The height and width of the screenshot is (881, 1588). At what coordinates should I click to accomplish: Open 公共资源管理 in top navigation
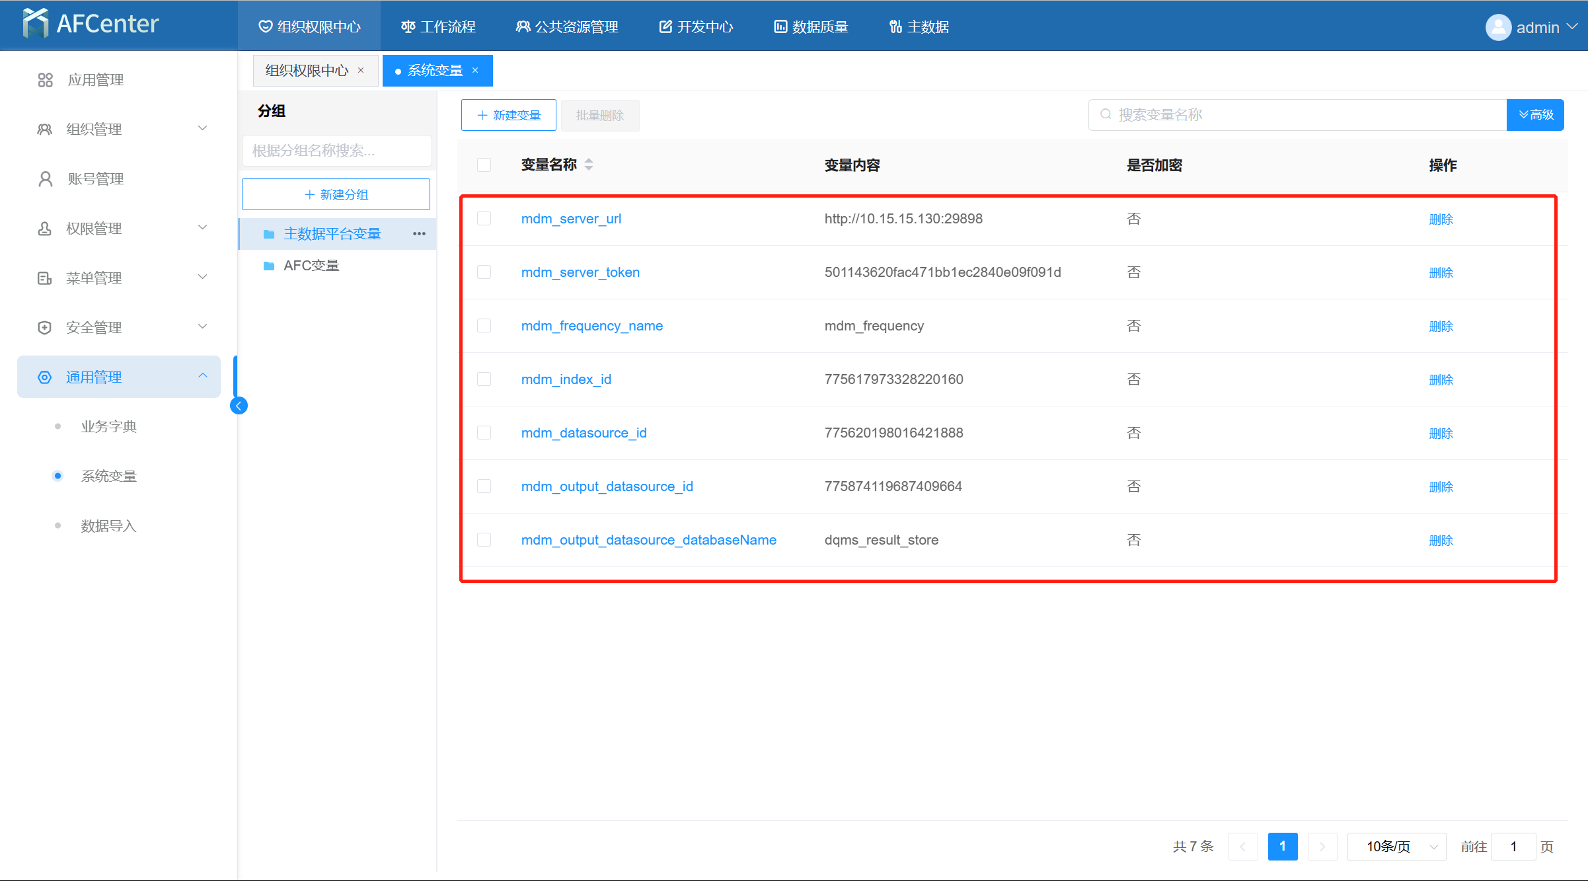point(567,26)
